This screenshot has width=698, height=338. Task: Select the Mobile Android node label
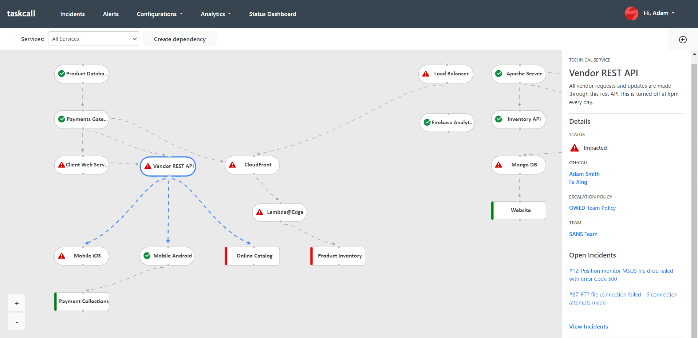coord(173,256)
